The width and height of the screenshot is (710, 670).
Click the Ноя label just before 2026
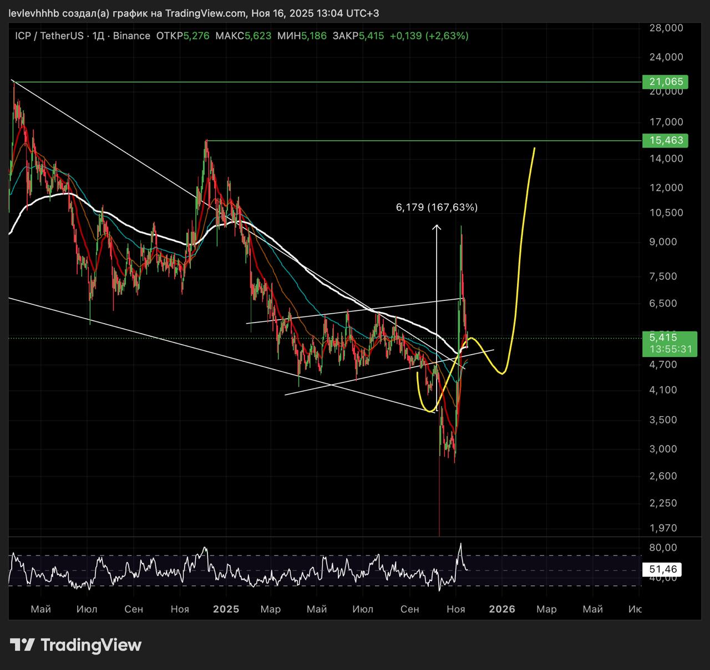(455, 609)
